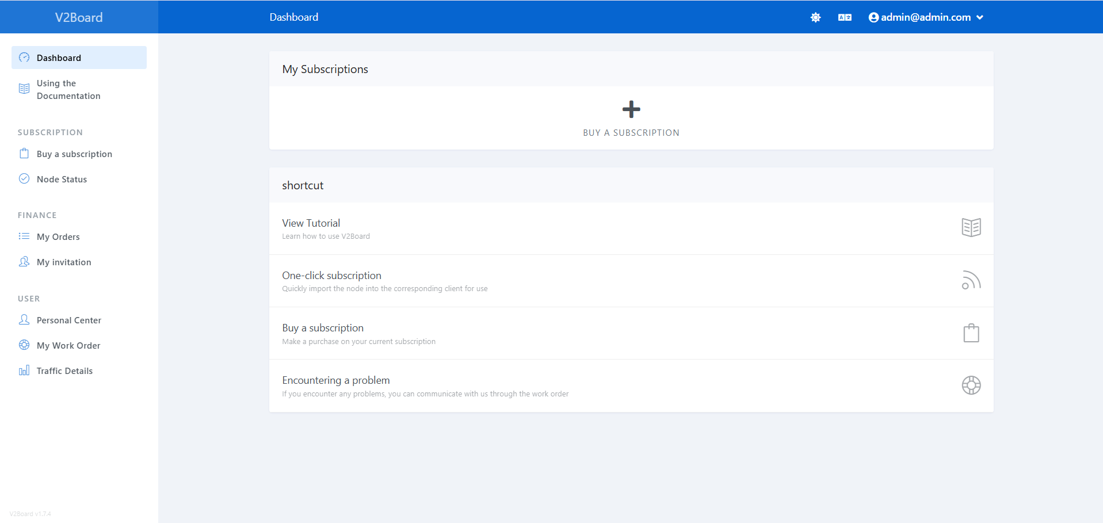Open Node Status from the sidebar

[x=62, y=179]
